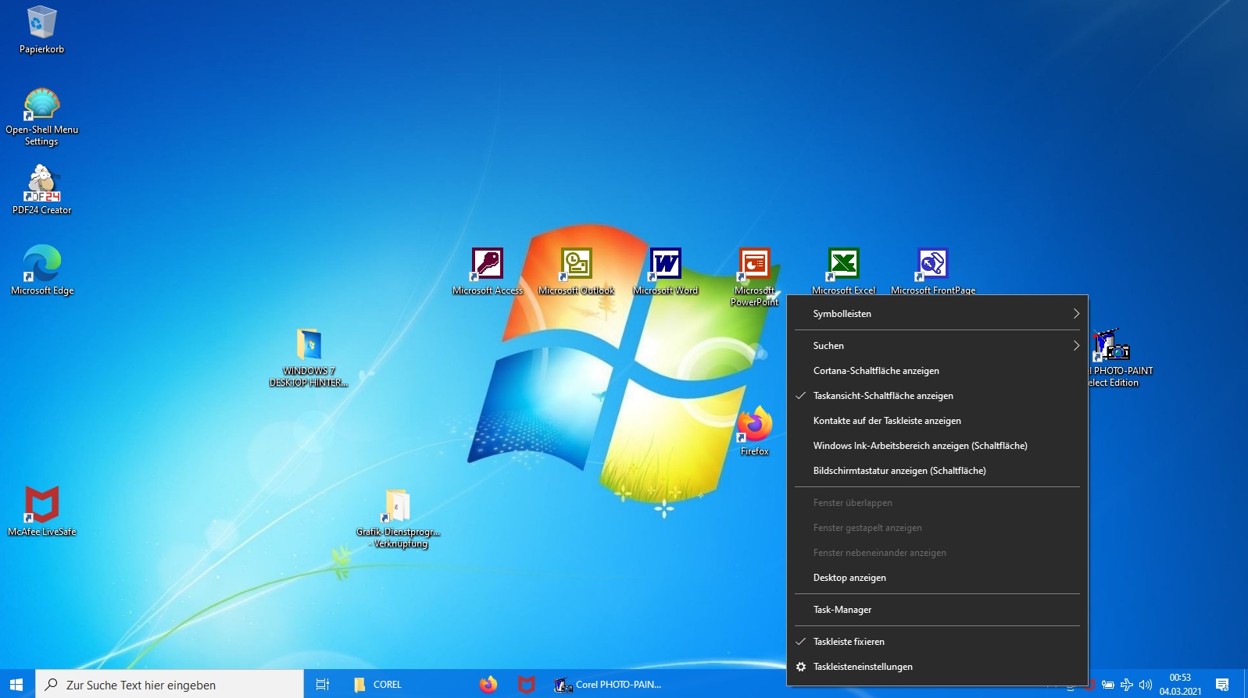Viewport: 1248px width, 698px height.
Task: Select the PDF24 Creator desktop icon
Action: coord(41,190)
